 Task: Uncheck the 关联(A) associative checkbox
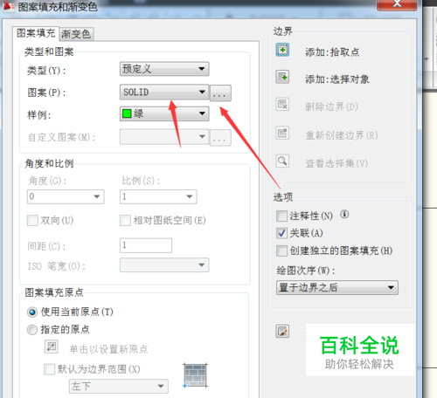click(x=281, y=233)
